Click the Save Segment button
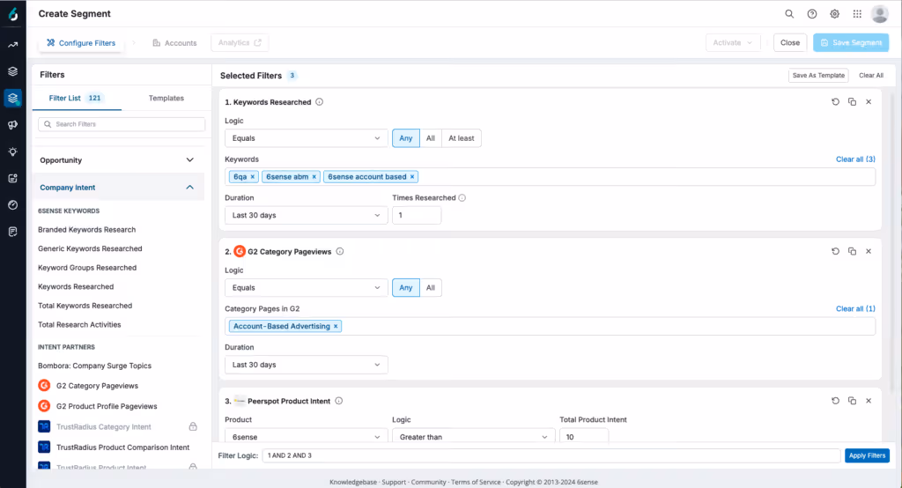 pyautogui.click(x=851, y=42)
